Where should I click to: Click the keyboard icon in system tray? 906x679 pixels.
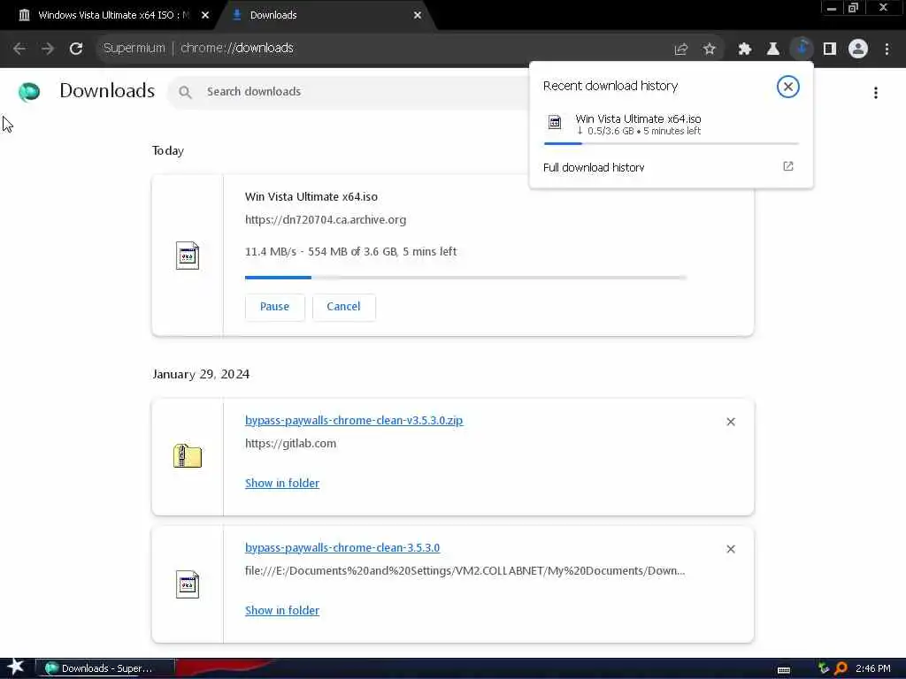[784, 670]
